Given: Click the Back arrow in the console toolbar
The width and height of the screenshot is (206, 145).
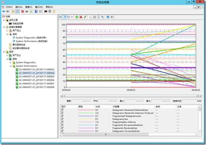Looking at the screenshot, I should click(x=4, y=11).
